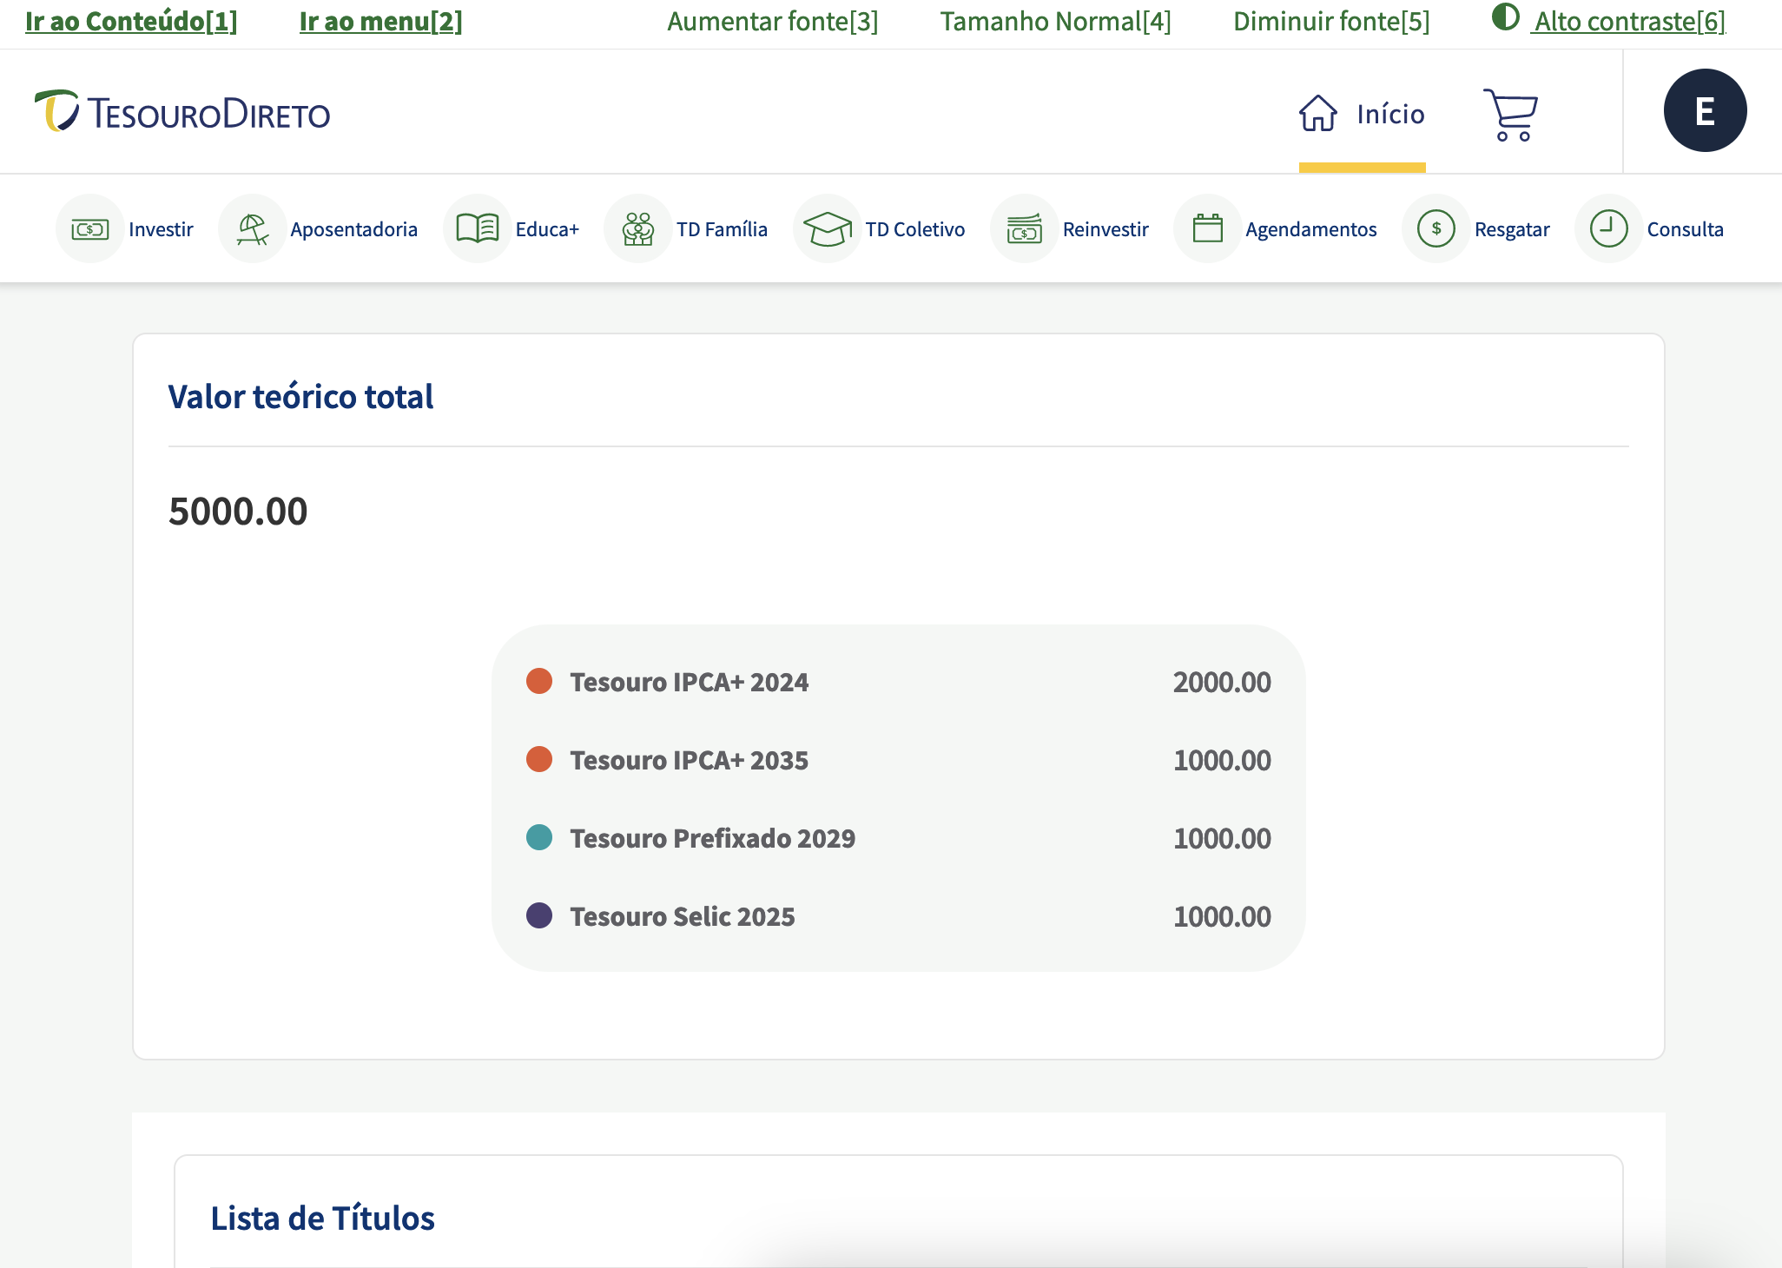Open Aposentadoria beach umbrella icon
This screenshot has height=1268, width=1782.
(253, 229)
